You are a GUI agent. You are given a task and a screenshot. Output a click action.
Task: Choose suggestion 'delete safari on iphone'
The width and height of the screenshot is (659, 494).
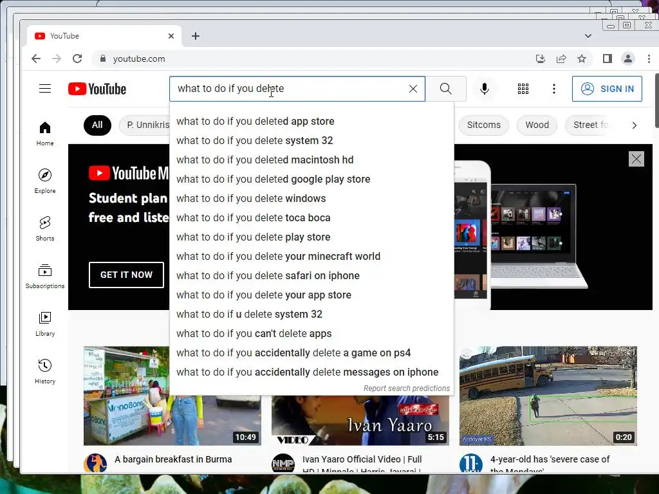click(311, 275)
